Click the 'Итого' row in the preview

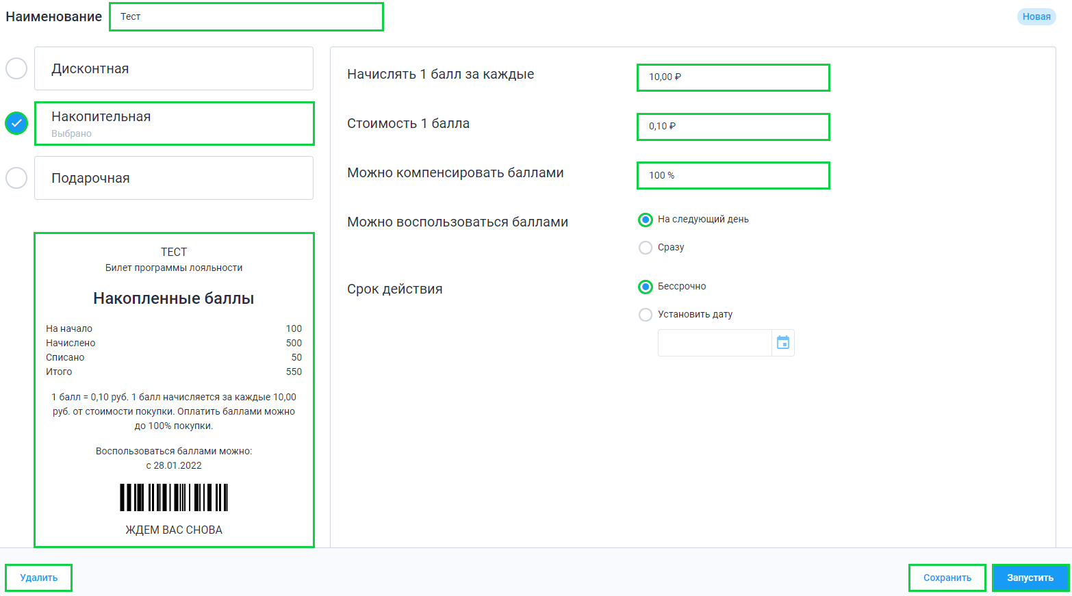(174, 372)
